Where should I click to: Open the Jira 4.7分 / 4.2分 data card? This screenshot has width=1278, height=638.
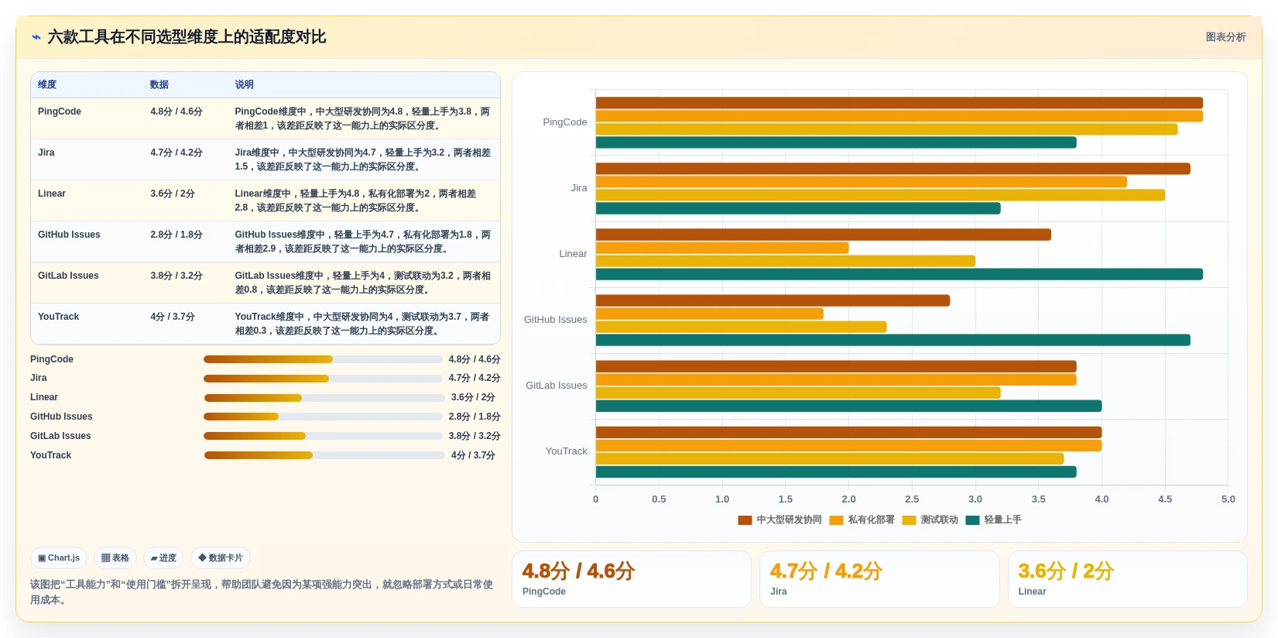[879, 579]
